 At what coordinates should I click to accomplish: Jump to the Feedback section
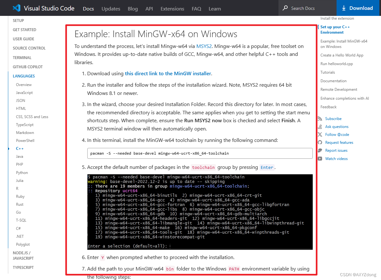click(x=328, y=107)
